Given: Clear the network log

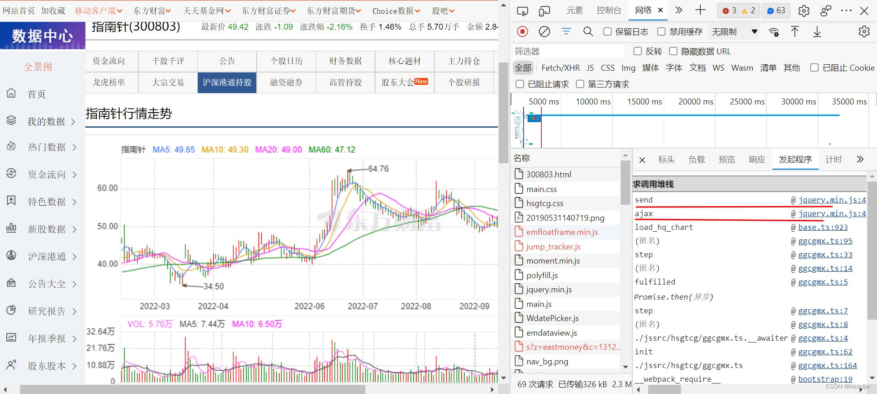Looking at the screenshot, I should click(x=544, y=31).
